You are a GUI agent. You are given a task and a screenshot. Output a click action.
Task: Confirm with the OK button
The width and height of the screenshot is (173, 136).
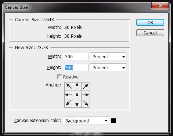point(150,22)
